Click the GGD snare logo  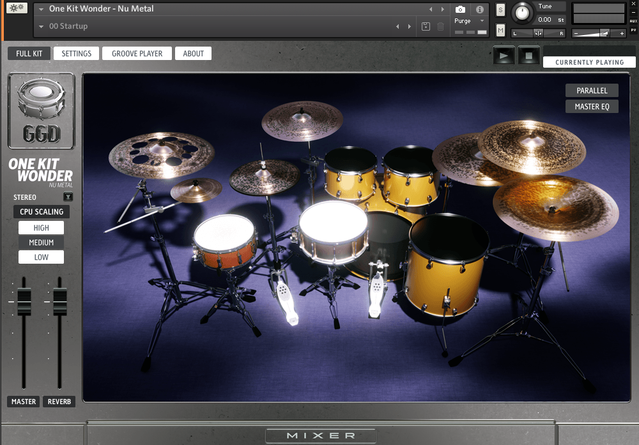tap(41, 110)
